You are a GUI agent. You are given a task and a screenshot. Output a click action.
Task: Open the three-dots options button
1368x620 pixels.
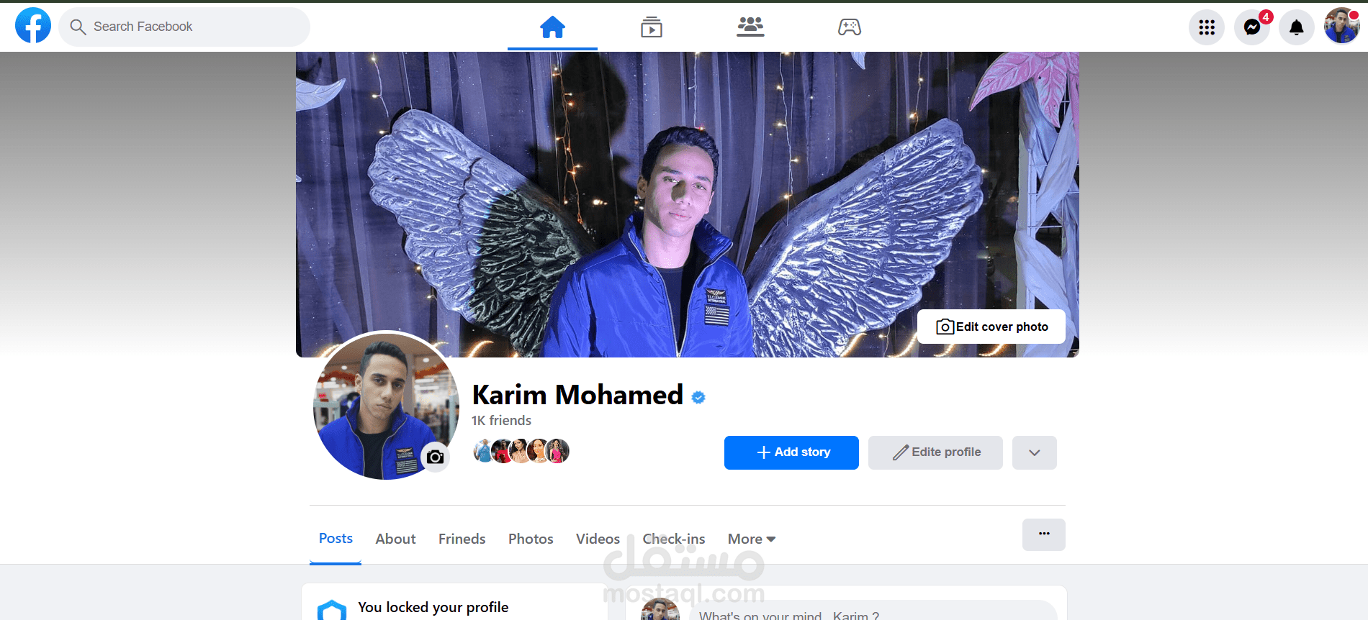coord(1044,534)
